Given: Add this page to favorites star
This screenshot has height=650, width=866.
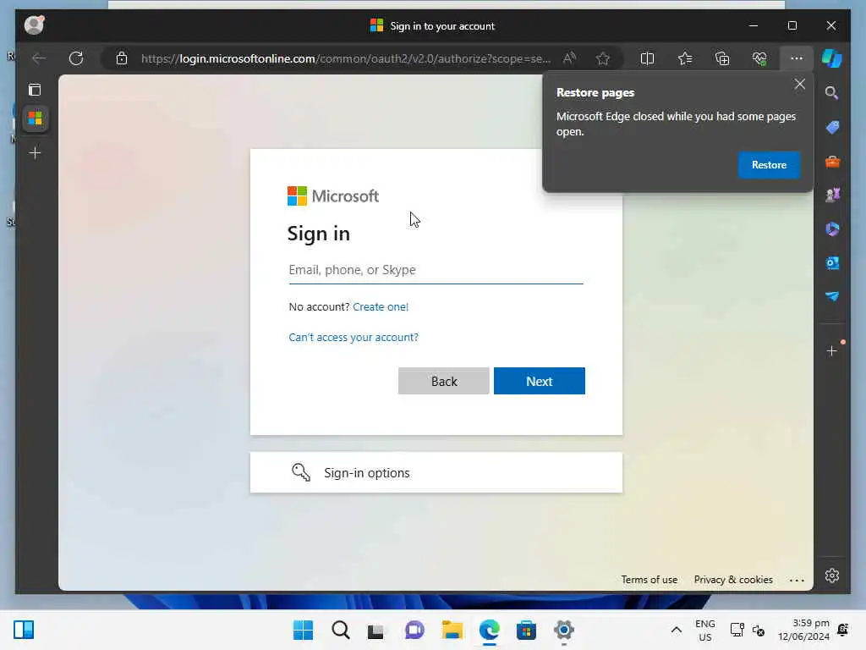Looking at the screenshot, I should pos(602,58).
